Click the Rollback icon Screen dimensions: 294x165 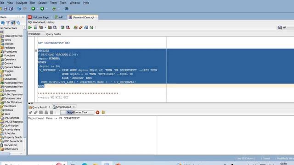tap(68, 27)
